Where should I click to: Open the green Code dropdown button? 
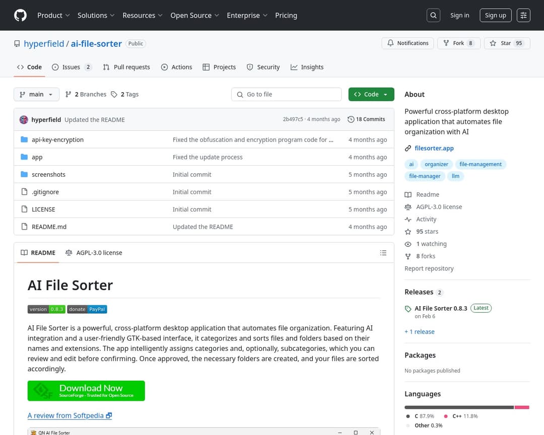[371, 94]
